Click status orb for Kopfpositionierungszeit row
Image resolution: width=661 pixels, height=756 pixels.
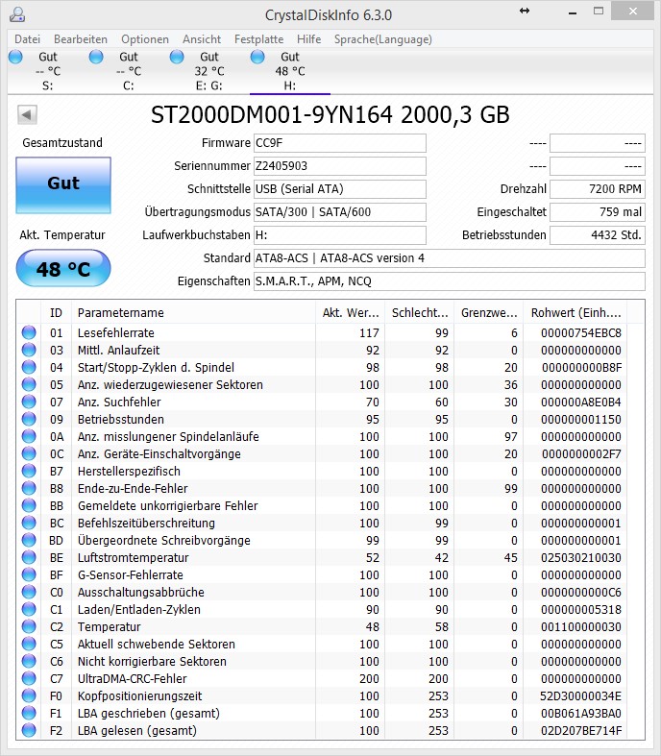coord(29,695)
